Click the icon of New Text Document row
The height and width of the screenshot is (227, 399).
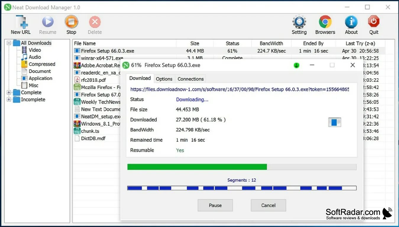77,109
